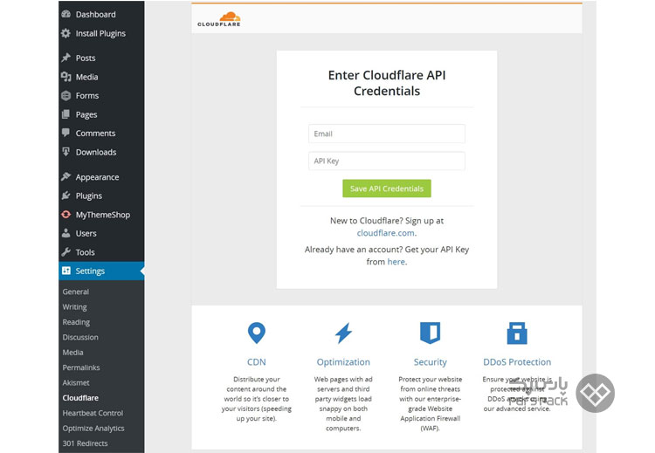Open Permalinks settings
The image size is (655, 453).
pos(81,367)
